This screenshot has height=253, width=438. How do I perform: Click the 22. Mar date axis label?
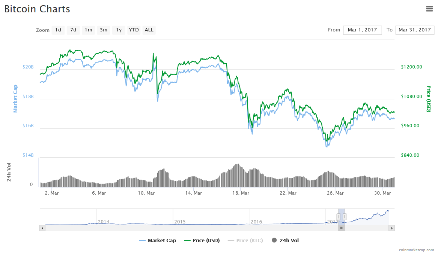pyautogui.click(x=288, y=193)
